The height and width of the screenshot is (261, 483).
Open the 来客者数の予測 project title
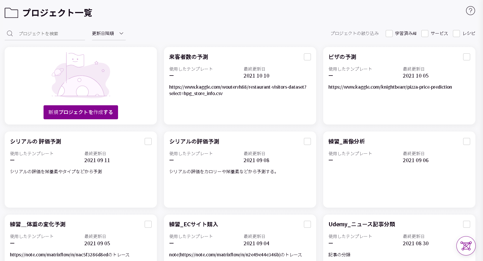point(188,57)
